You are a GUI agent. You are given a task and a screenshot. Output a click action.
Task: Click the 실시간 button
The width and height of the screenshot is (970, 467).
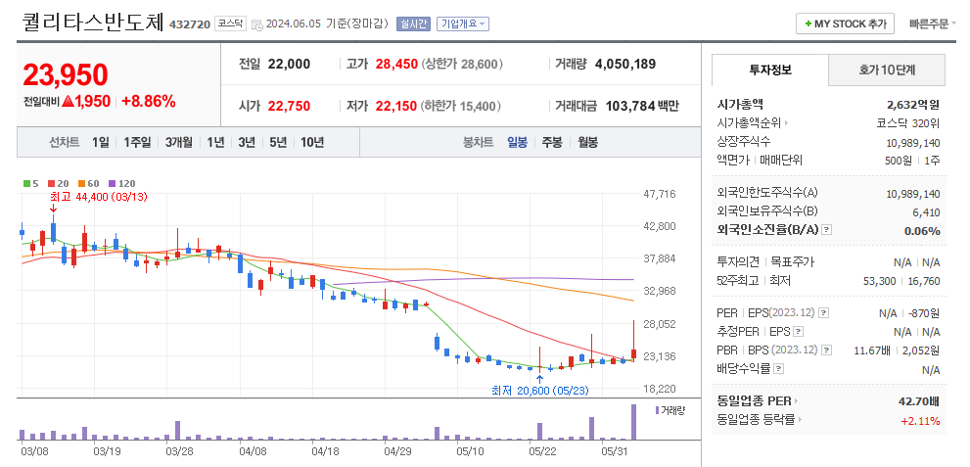[x=413, y=24]
